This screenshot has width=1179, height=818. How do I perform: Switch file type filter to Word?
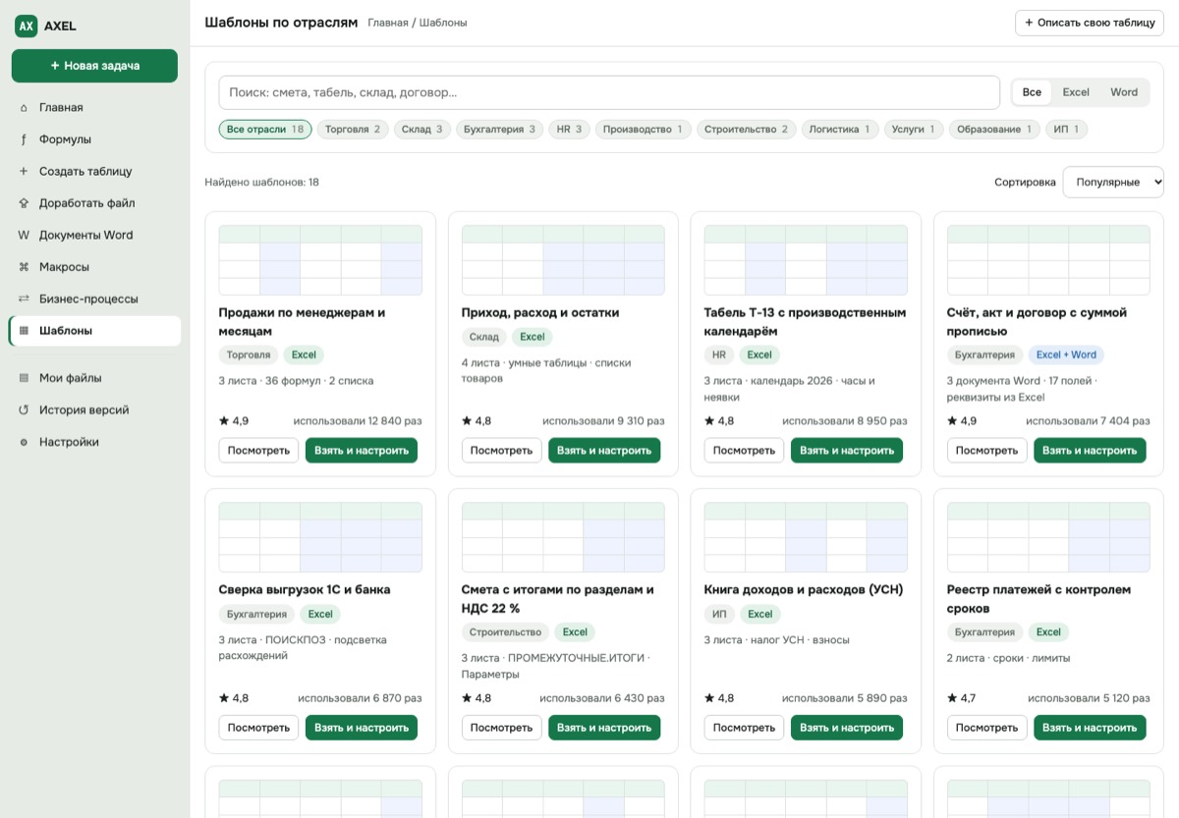pos(1124,92)
